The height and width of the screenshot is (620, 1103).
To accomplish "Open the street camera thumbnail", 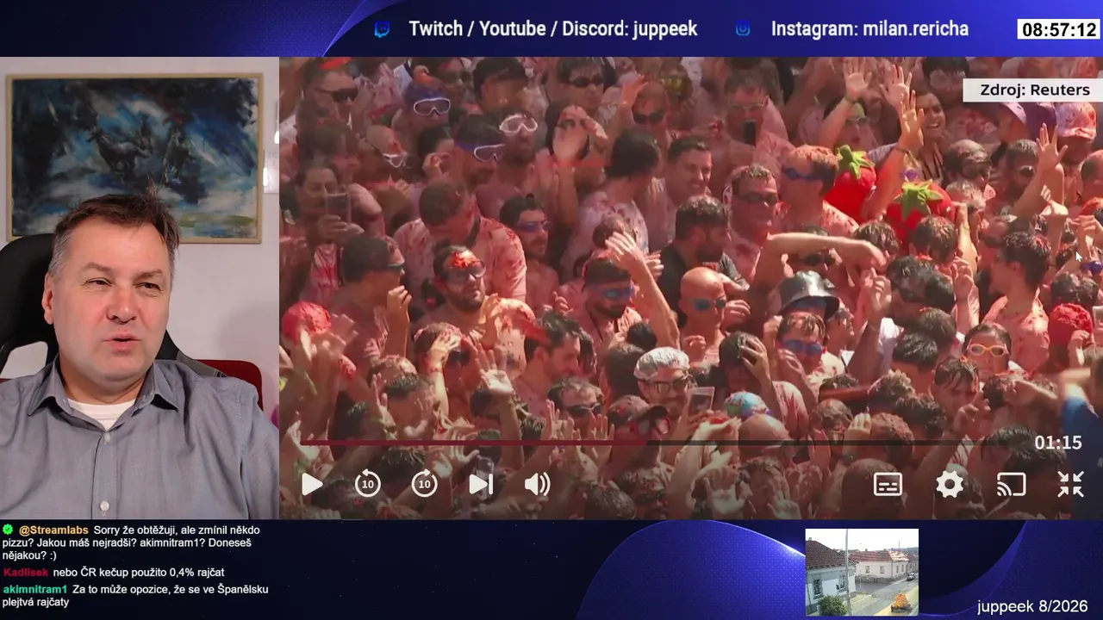I will tap(862, 572).
